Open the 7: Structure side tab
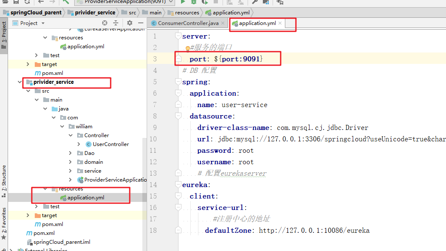This screenshot has width=446, height=251. click(x=4, y=181)
